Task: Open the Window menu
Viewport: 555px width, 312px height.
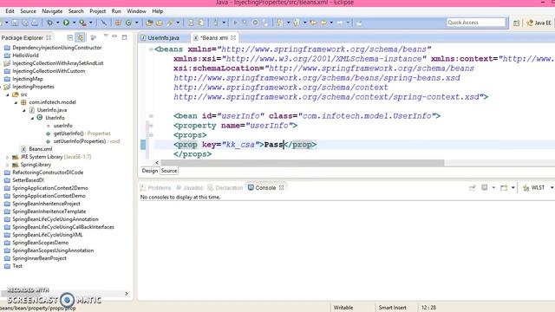Action: tap(136, 11)
